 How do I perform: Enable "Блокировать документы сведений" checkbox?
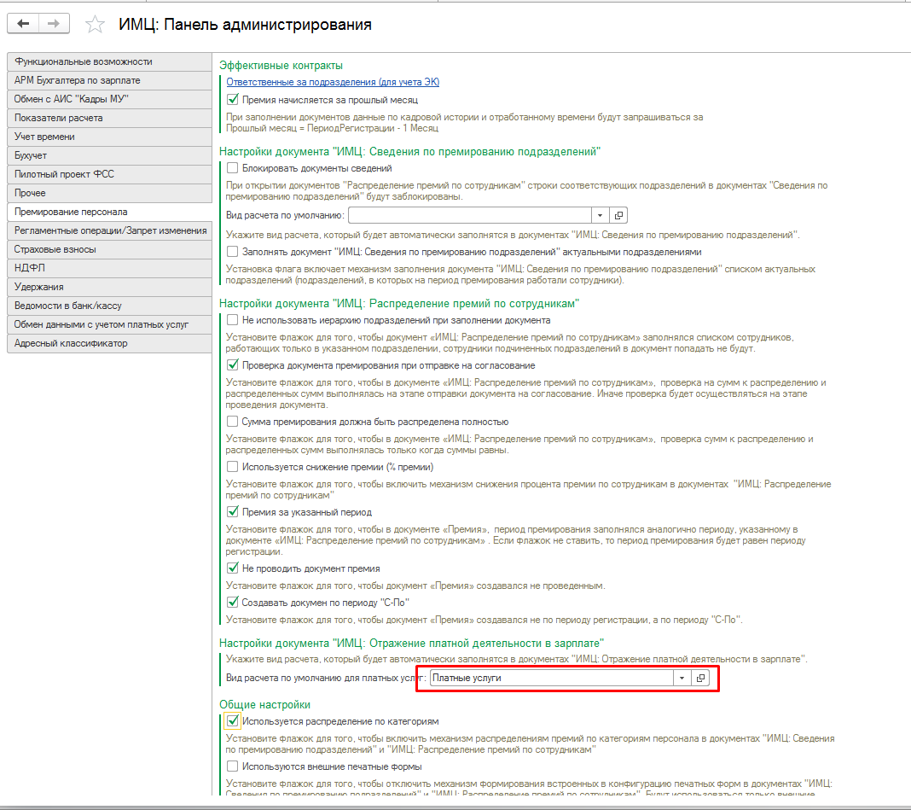pyautogui.click(x=233, y=169)
